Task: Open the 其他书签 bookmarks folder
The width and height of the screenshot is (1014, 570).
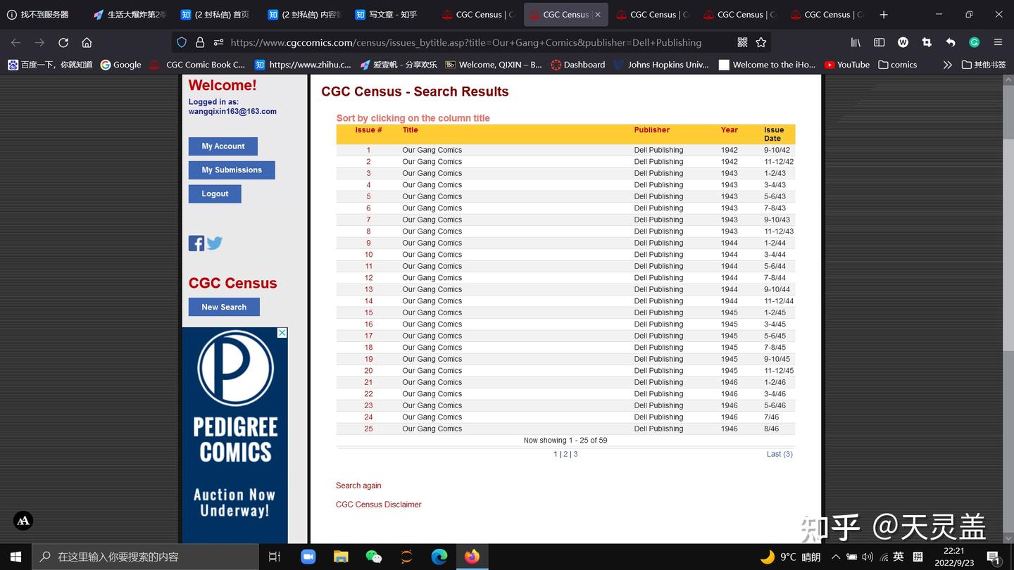Action: 983,65
